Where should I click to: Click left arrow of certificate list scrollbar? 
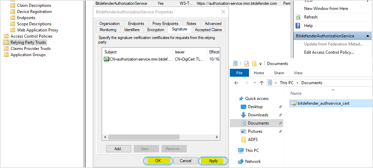(105, 137)
